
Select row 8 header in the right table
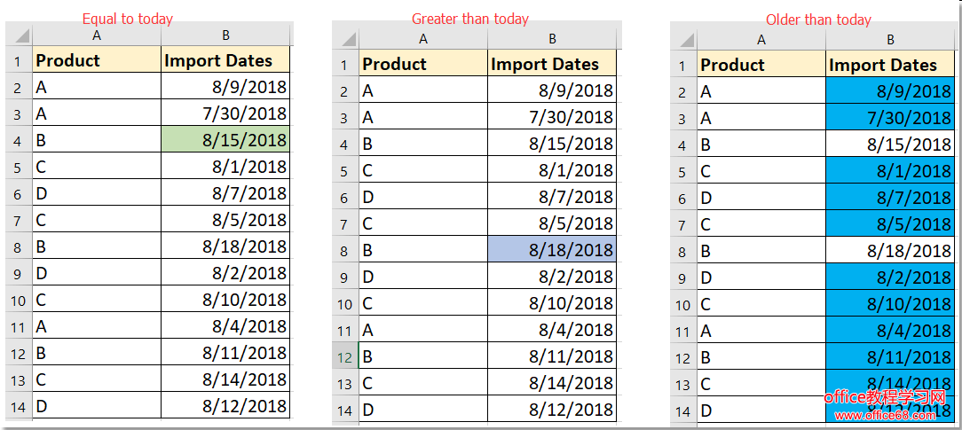pyautogui.click(x=682, y=251)
